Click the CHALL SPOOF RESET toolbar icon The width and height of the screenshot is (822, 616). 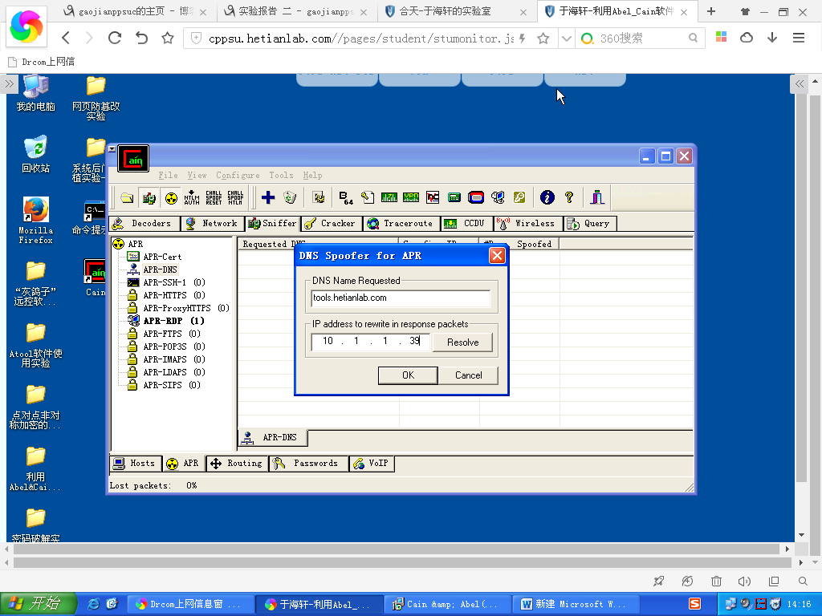pos(214,197)
